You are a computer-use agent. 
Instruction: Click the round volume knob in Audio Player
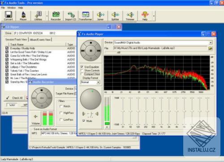[x=90, y=99]
